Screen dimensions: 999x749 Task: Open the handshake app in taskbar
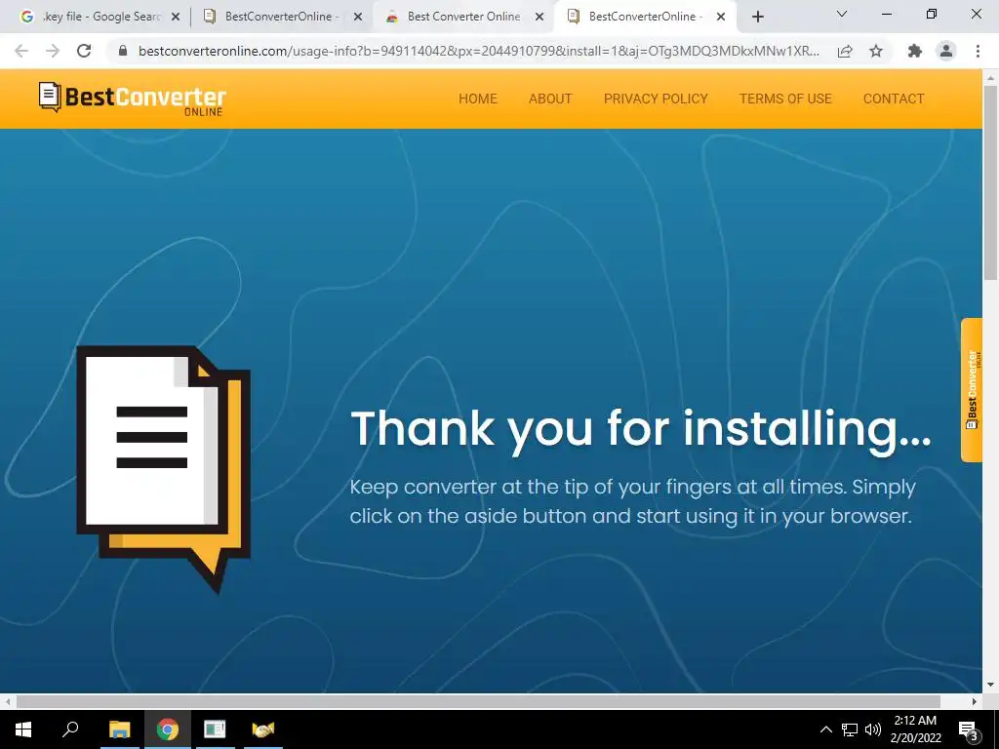(262, 729)
